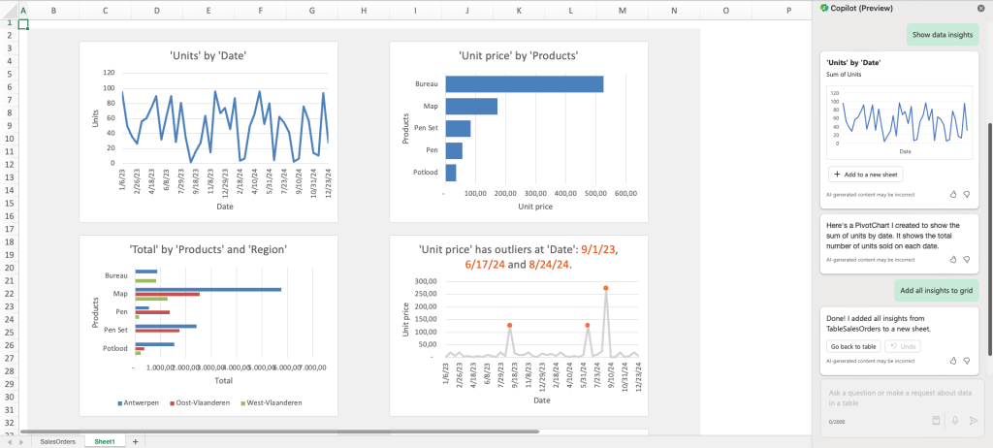Thumbs down the 'Done! I added all insights' reply

click(967, 360)
